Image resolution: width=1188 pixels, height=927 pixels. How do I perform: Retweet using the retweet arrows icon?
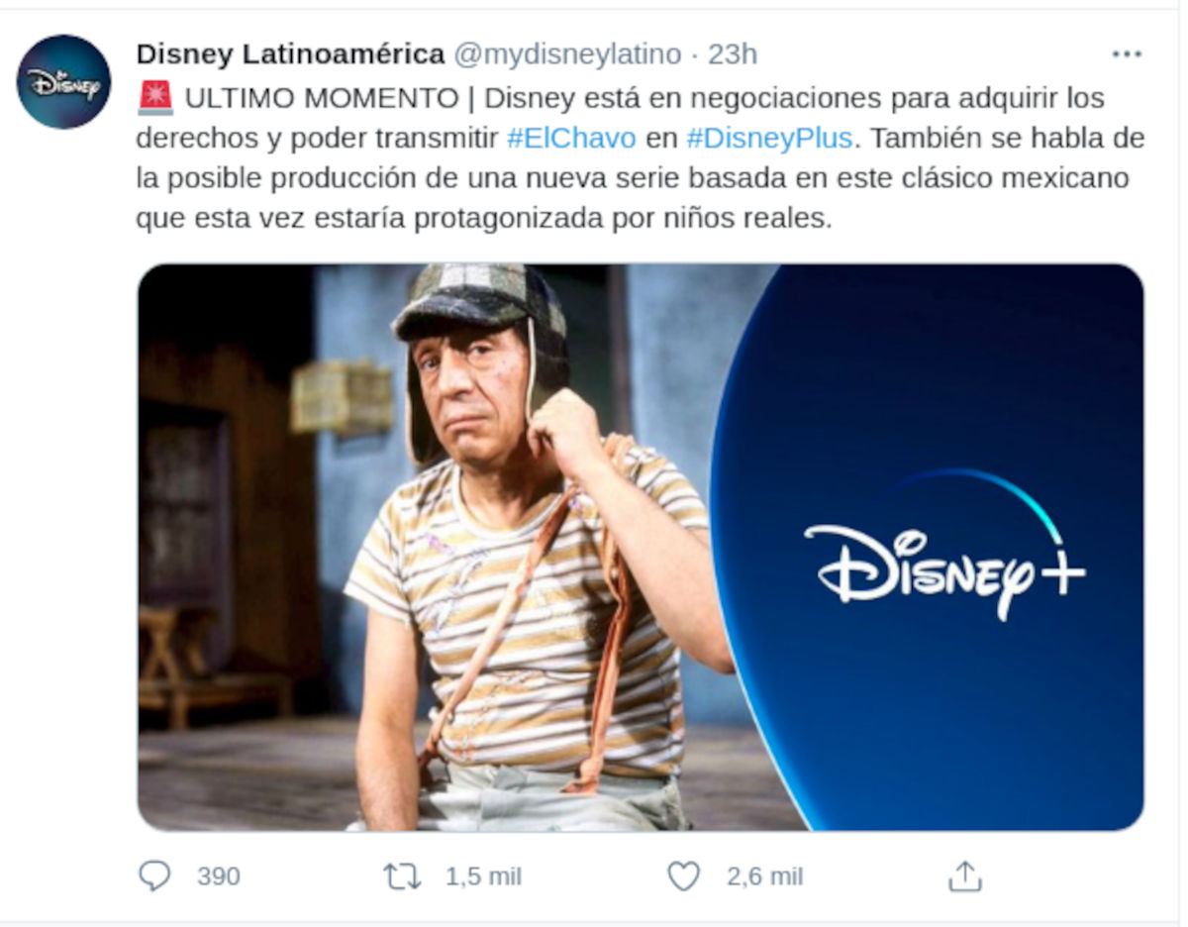pyautogui.click(x=402, y=876)
